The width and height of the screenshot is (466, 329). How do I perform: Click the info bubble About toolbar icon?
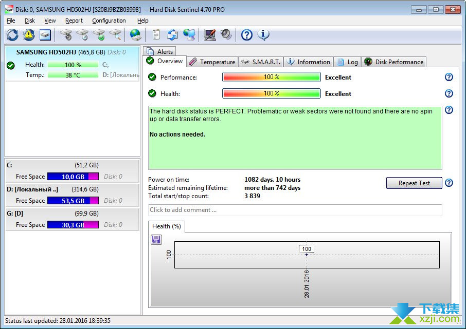(x=263, y=35)
